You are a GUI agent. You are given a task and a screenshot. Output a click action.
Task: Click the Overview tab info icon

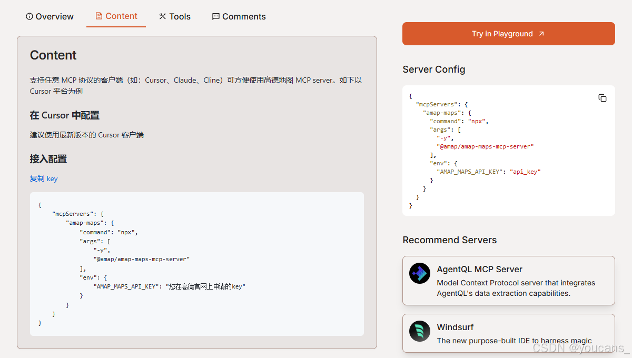point(29,16)
